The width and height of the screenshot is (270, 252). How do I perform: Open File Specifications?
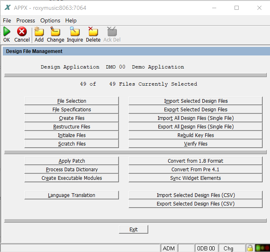coord(72,109)
